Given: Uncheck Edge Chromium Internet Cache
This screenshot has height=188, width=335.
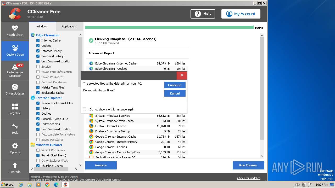Looking at the screenshot, I should point(38,40).
